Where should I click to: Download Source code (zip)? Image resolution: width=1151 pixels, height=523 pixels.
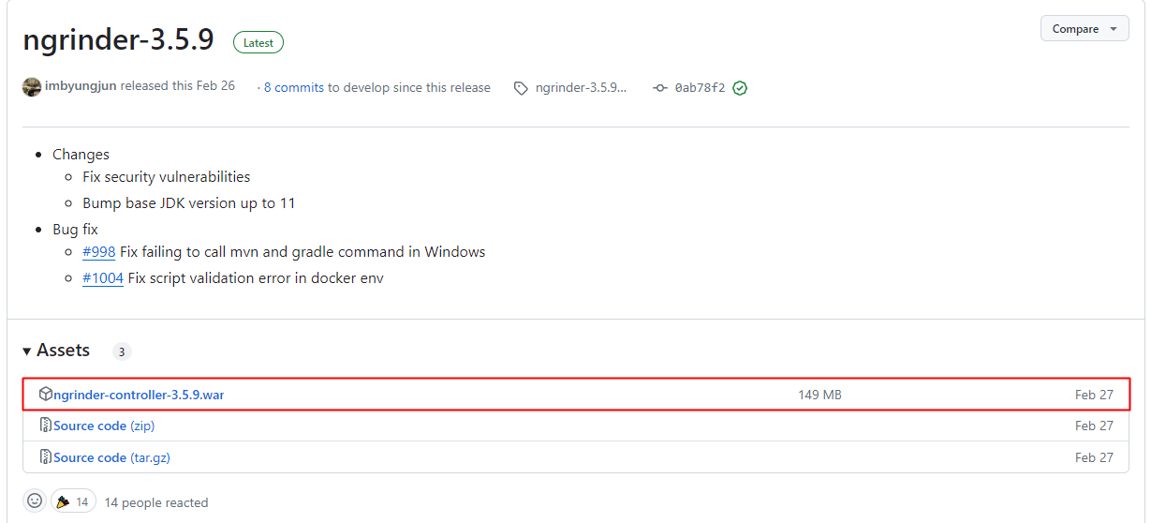coord(104,426)
